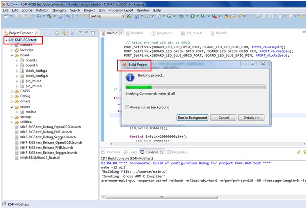Click the build-all hammer beside Active combo
This screenshot has height=209, width=307.
tap(129, 16)
